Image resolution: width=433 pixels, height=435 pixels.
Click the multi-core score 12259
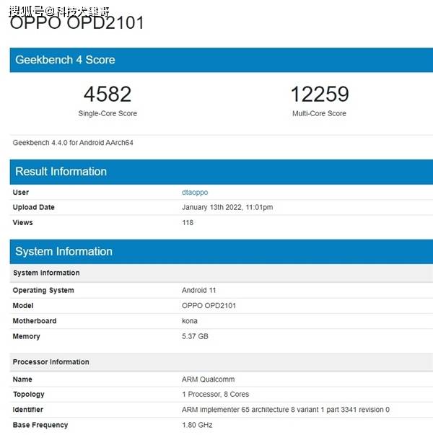pyautogui.click(x=320, y=94)
